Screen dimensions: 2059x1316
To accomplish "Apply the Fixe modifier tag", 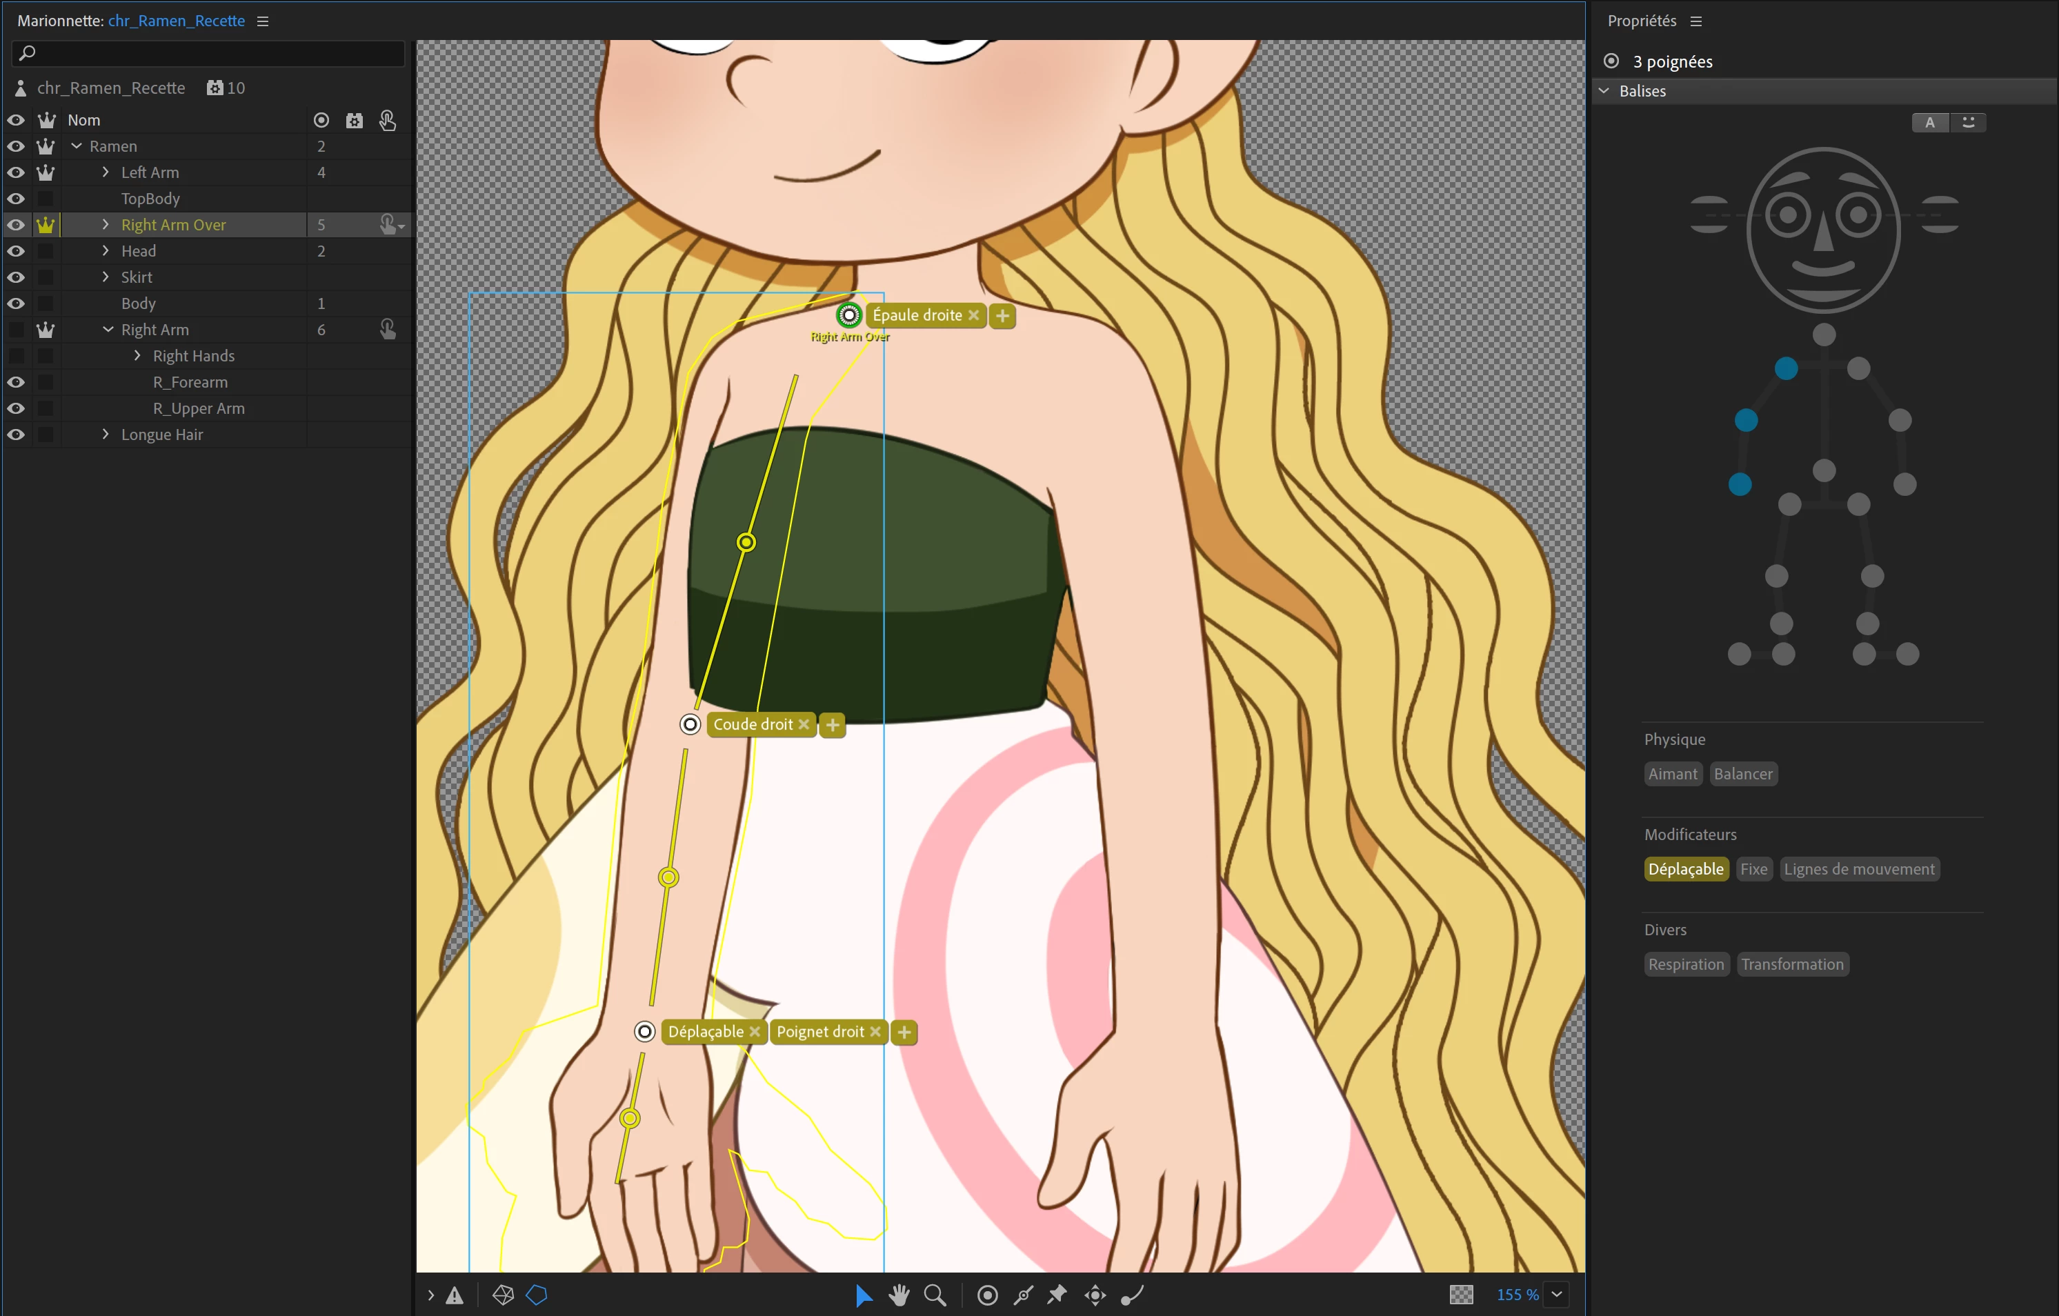I will (1753, 869).
